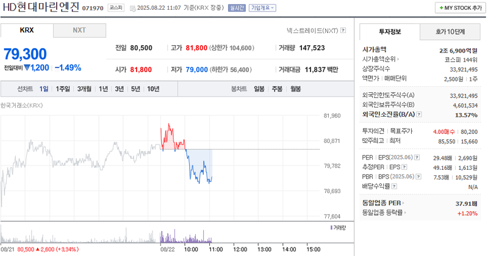Select the 5년 line chart period
488x256 pixels.
pyautogui.click(x=135, y=89)
